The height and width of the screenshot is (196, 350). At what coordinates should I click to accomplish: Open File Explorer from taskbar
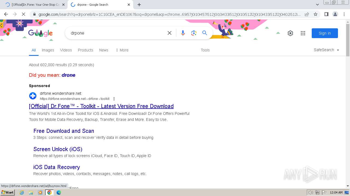click(31, 192)
